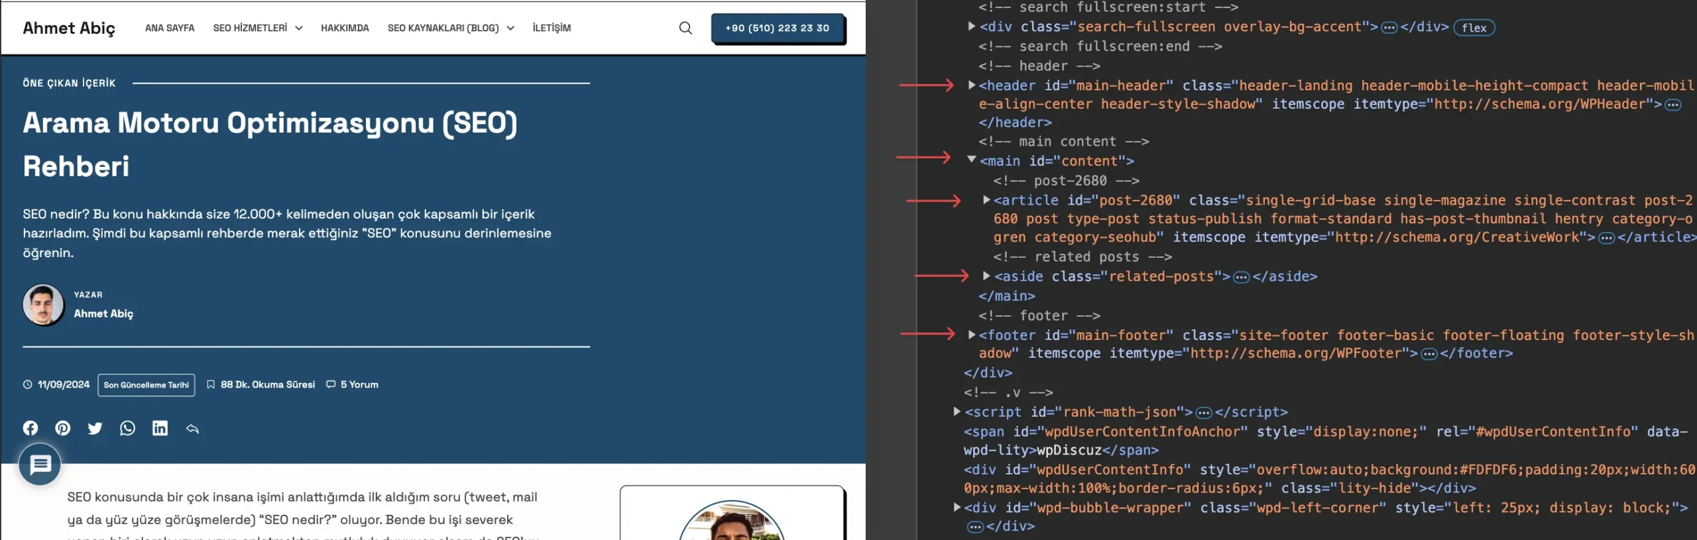Click the Ahmet Abiç site logo
The height and width of the screenshot is (540, 1697).
click(x=69, y=28)
